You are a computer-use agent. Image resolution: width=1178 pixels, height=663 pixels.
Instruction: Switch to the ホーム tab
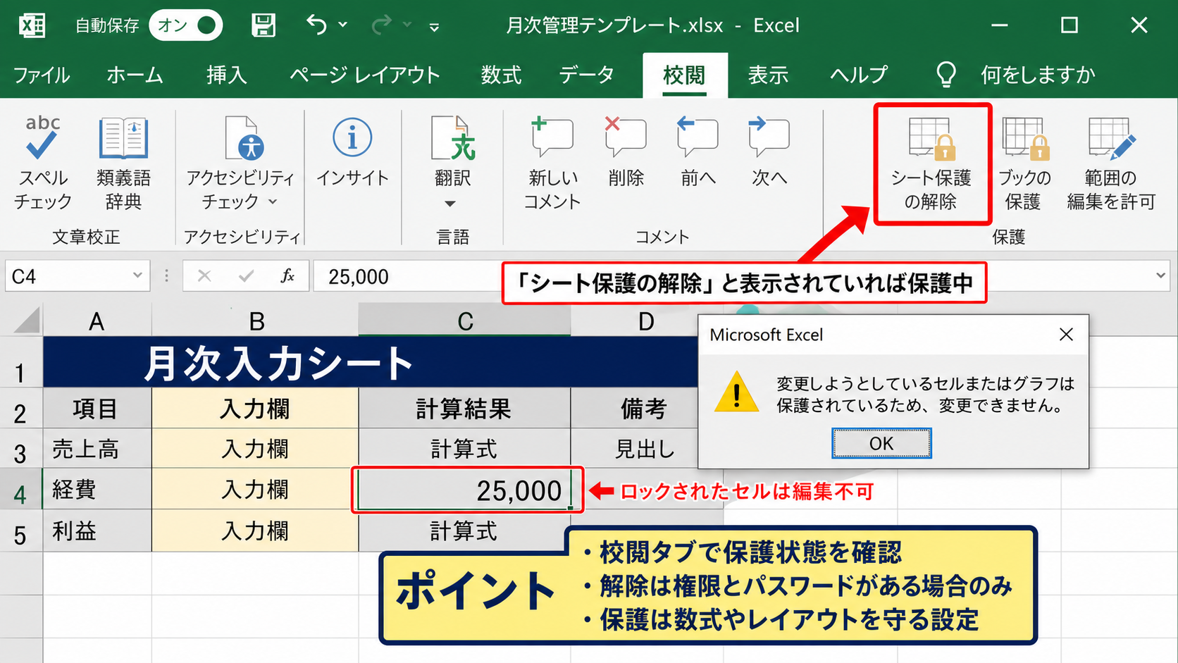pyautogui.click(x=135, y=75)
